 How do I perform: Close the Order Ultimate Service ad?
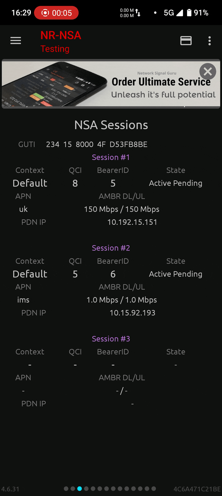click(x=208, y=72)
